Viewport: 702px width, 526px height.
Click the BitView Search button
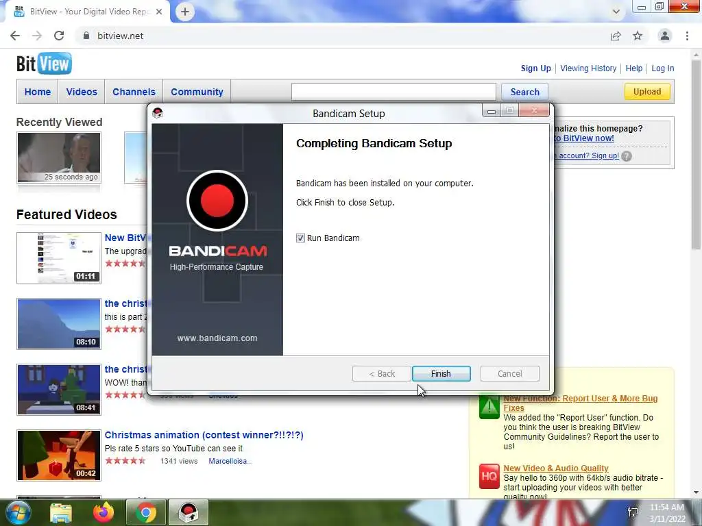(524, 92)
